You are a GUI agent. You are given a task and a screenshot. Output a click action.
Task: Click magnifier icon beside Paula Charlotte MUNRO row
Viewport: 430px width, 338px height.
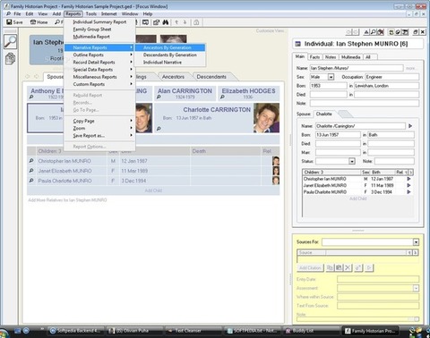tap(31, 181)
